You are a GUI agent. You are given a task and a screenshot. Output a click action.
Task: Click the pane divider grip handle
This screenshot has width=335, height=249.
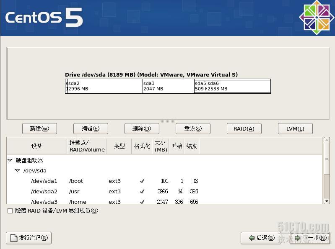168,121
